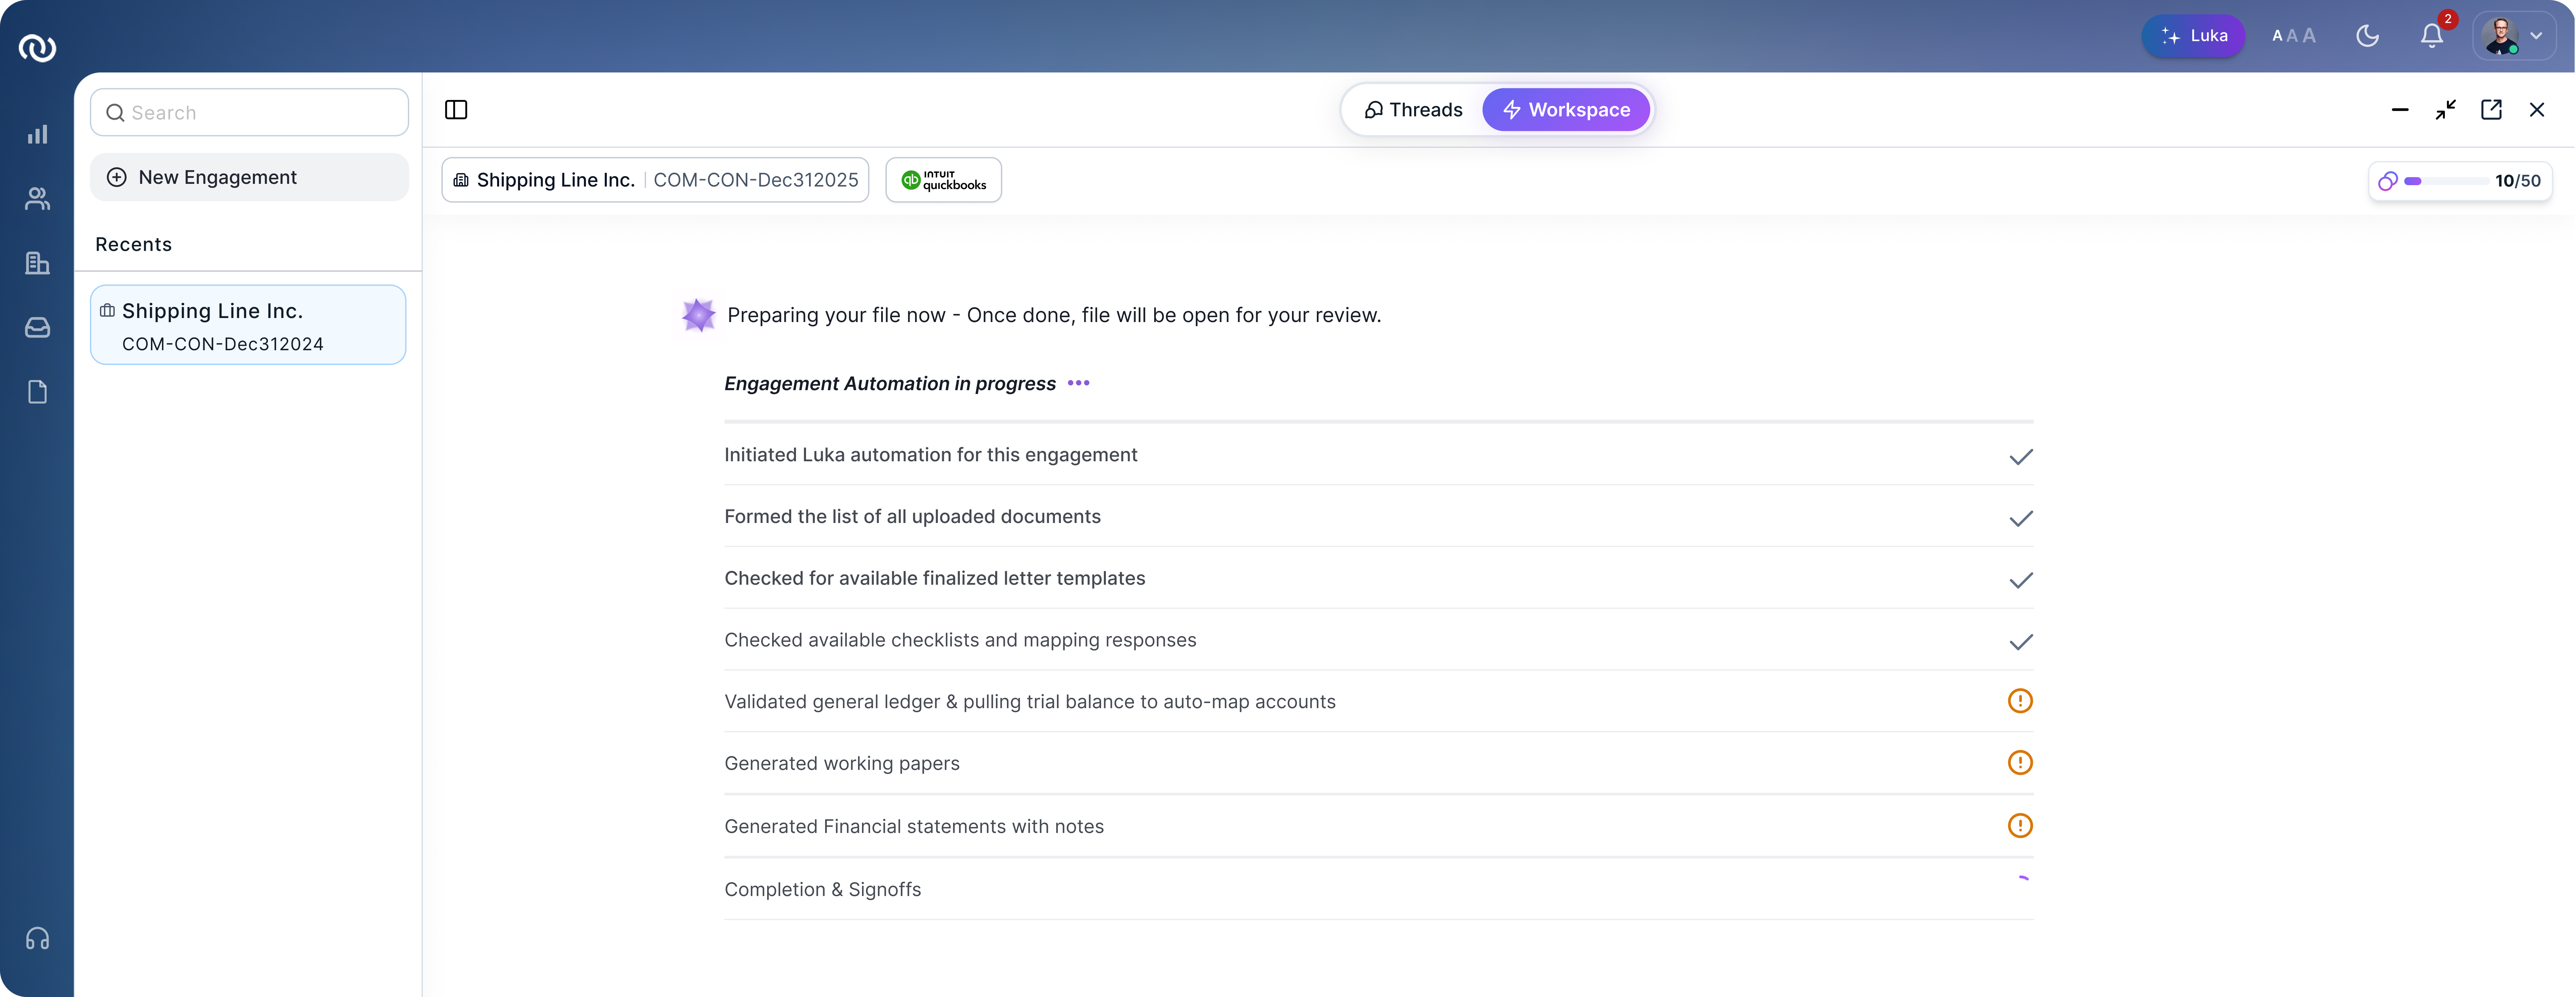
Task: Open the user profile avatar dropdown
Action: [2514, 36]
